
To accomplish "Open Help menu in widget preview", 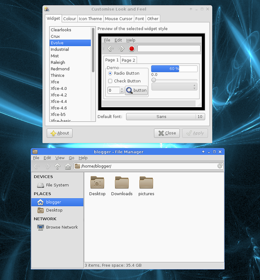I will coord(131,40).
